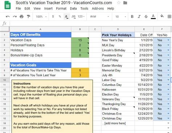Format as currency with dollar icon
Image resolution: width=172 pixels, height=133 pixels.
tap(53, 16)
